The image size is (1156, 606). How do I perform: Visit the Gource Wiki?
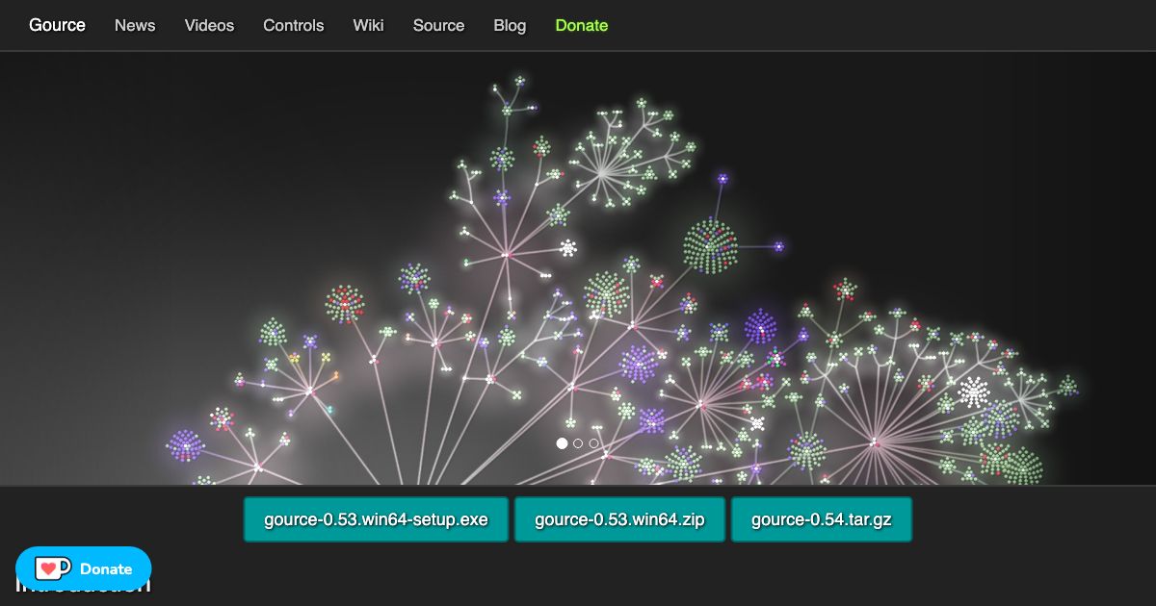click(x=369, y=25)
